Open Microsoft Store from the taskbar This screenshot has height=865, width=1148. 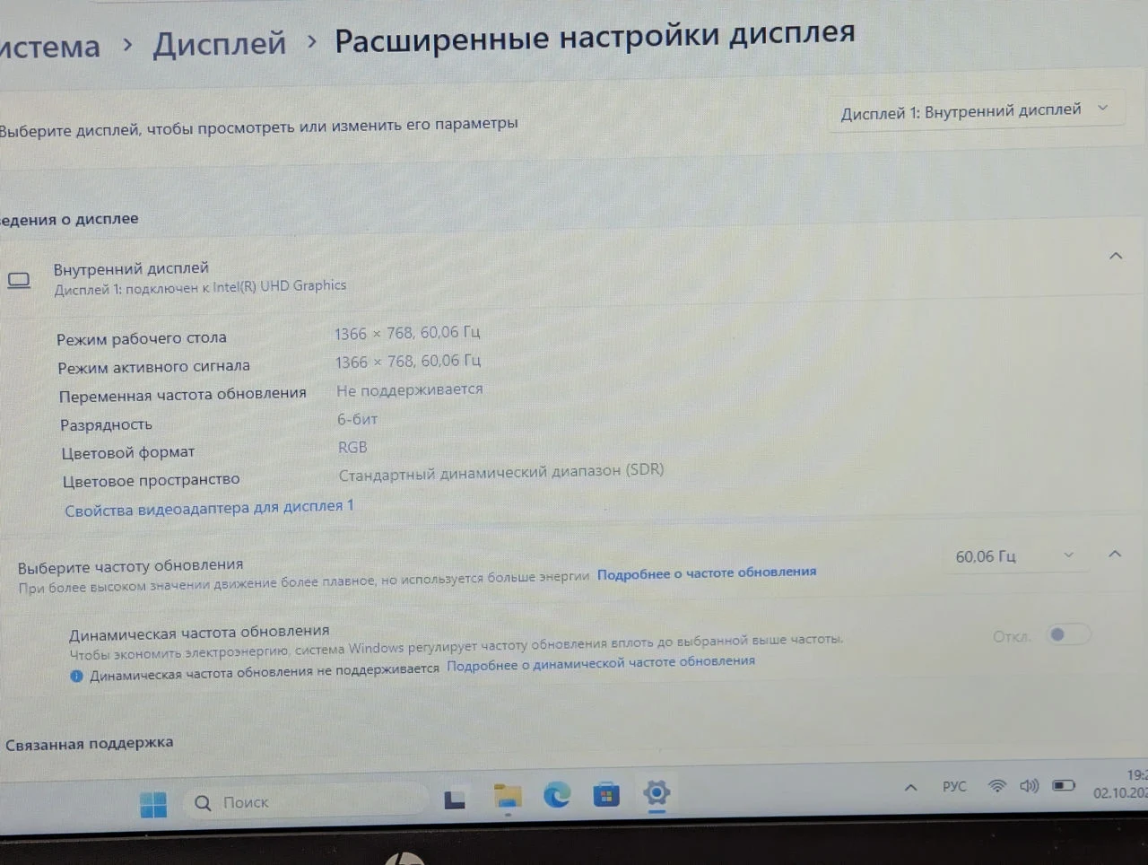(606, 794)
